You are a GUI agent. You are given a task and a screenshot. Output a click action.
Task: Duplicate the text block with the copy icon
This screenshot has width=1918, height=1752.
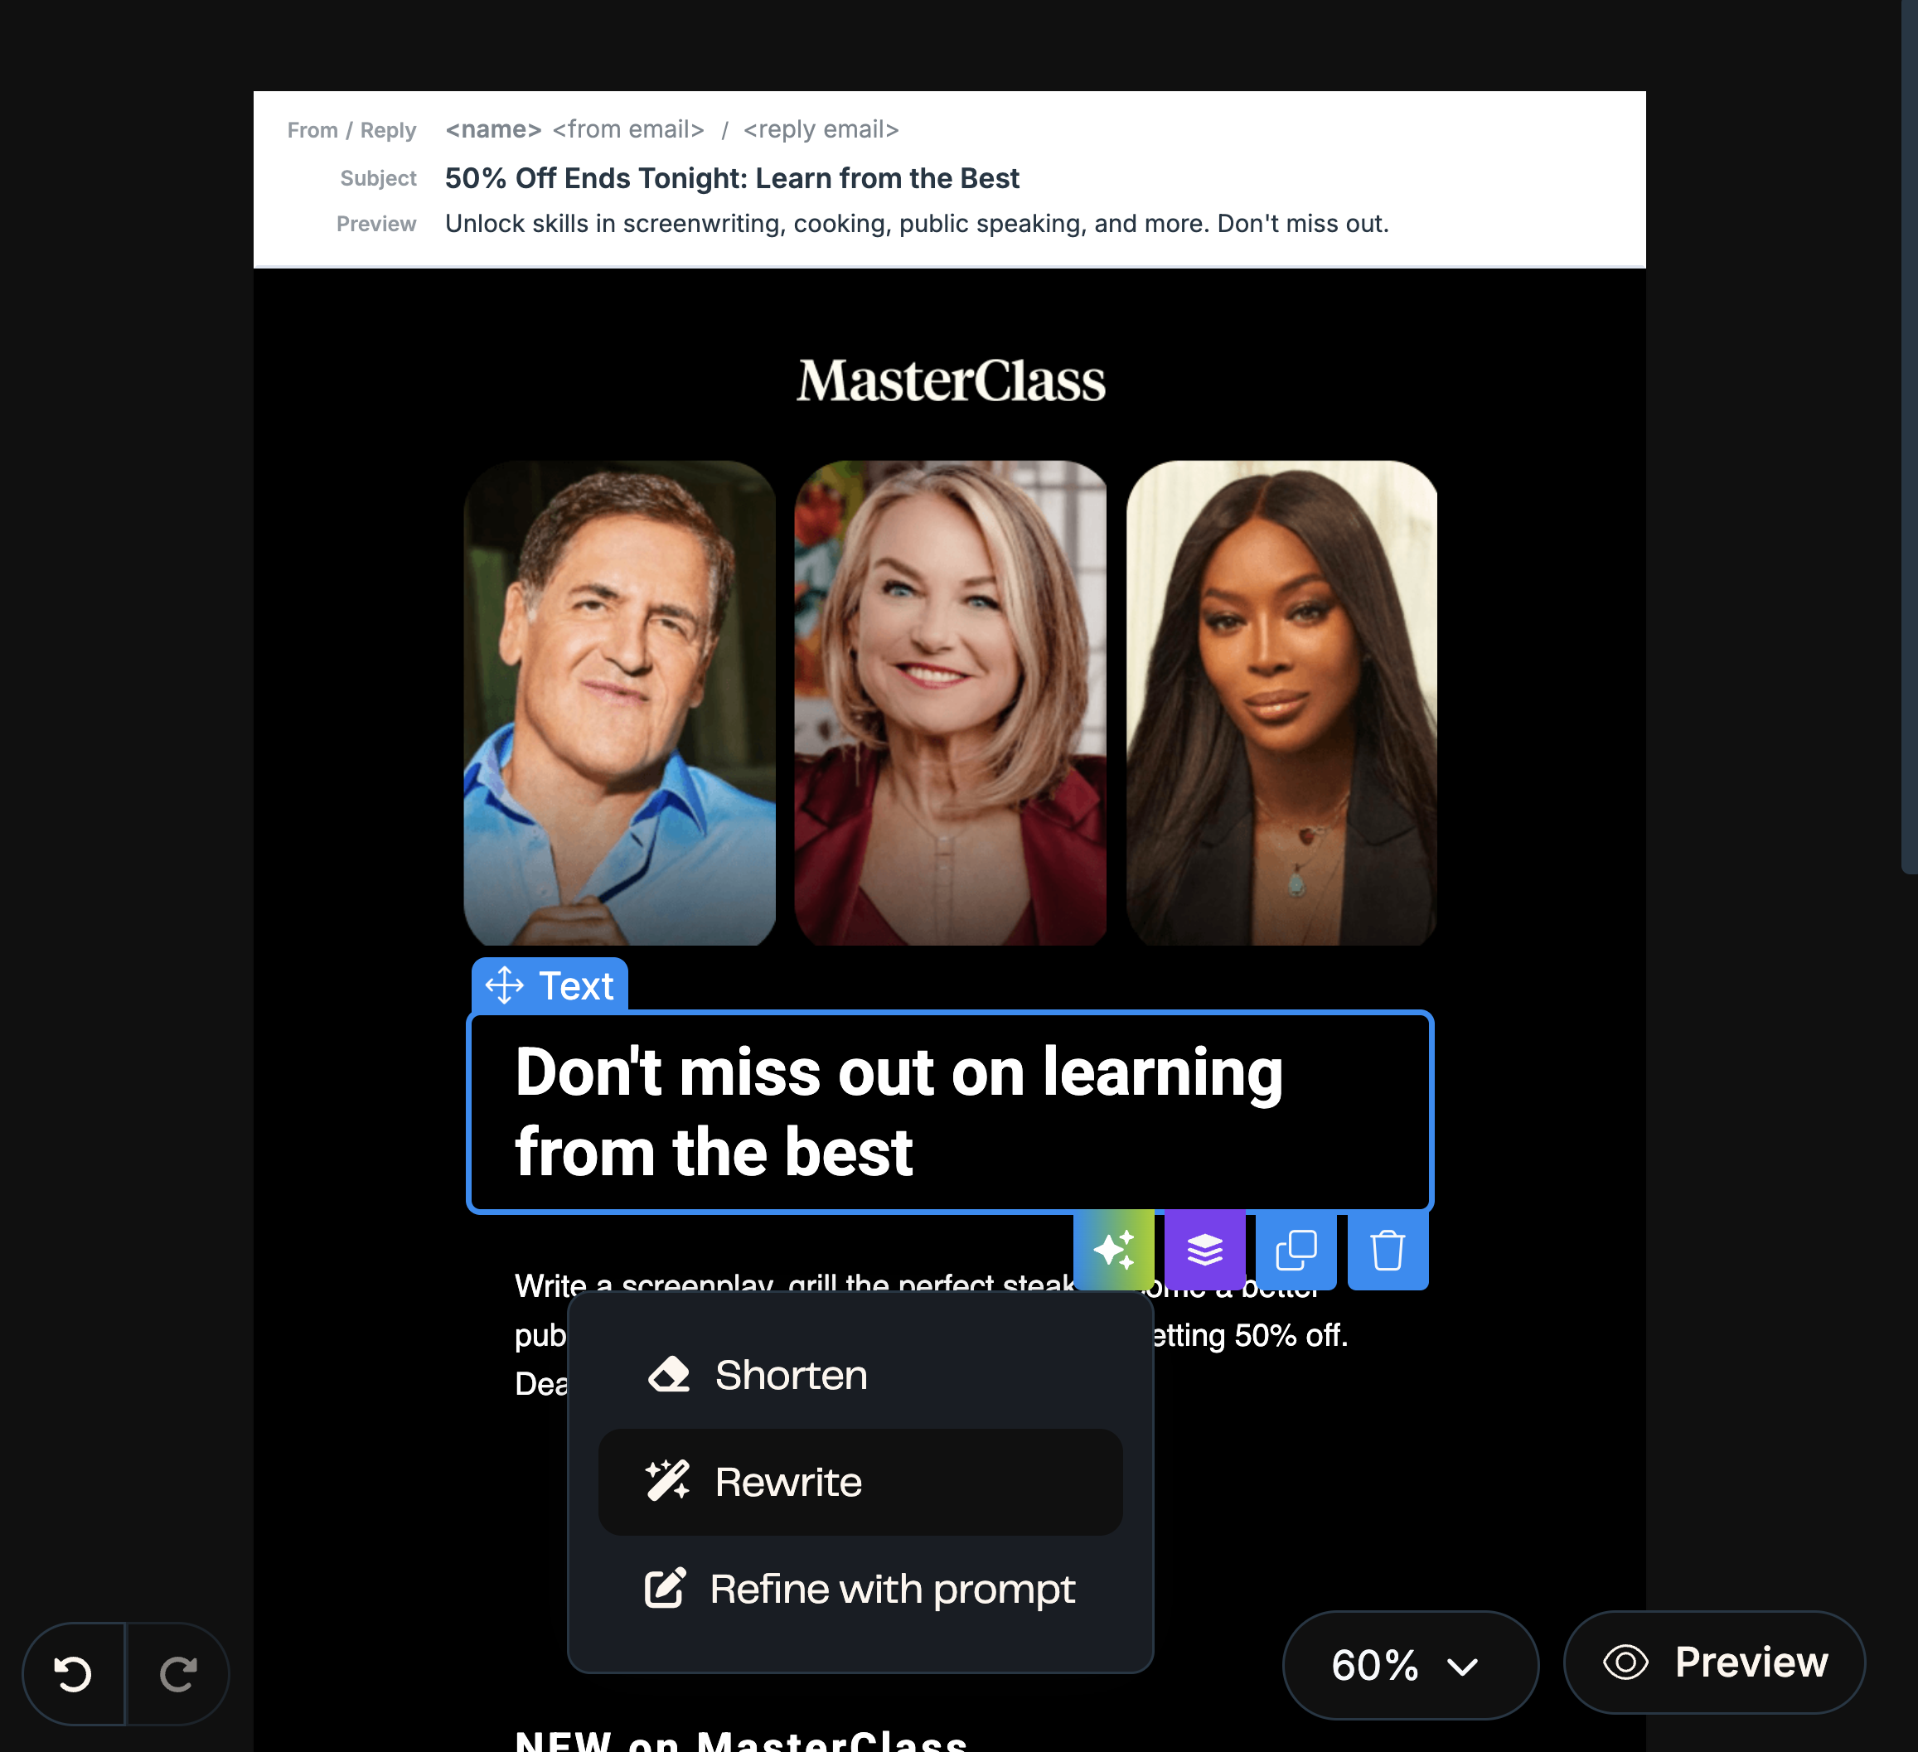point(1296,1249)
